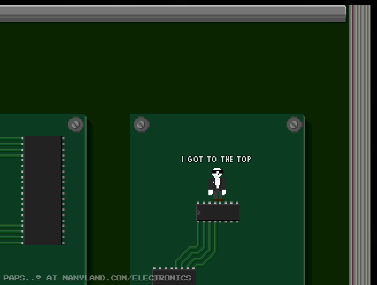The height and width of the screenshot is (285, 377).
Task: Click the screw on the left circuit board
Action: (76, 124)
